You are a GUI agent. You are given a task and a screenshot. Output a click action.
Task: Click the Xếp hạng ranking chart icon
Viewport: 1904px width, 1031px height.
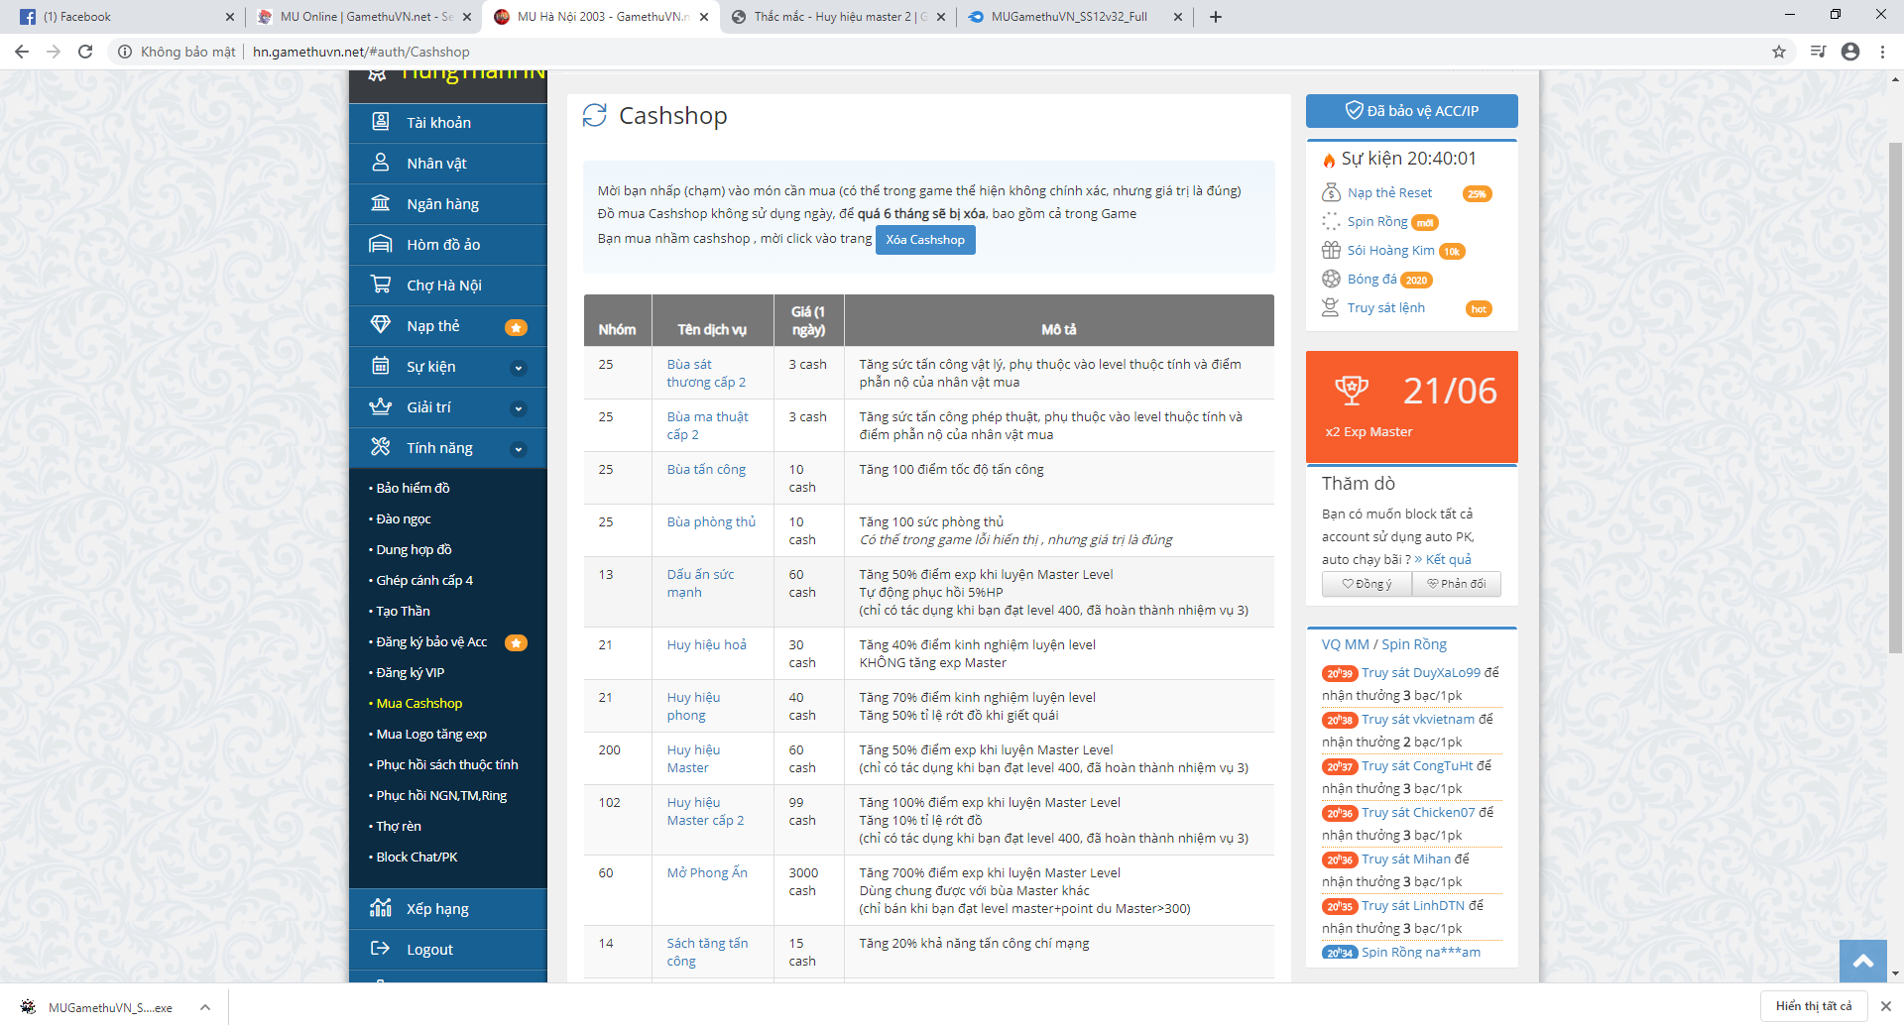[380, 908]
